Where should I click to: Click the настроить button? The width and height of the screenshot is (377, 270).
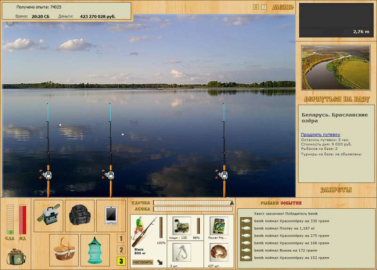pyautogui.click(x=143, y=262)
